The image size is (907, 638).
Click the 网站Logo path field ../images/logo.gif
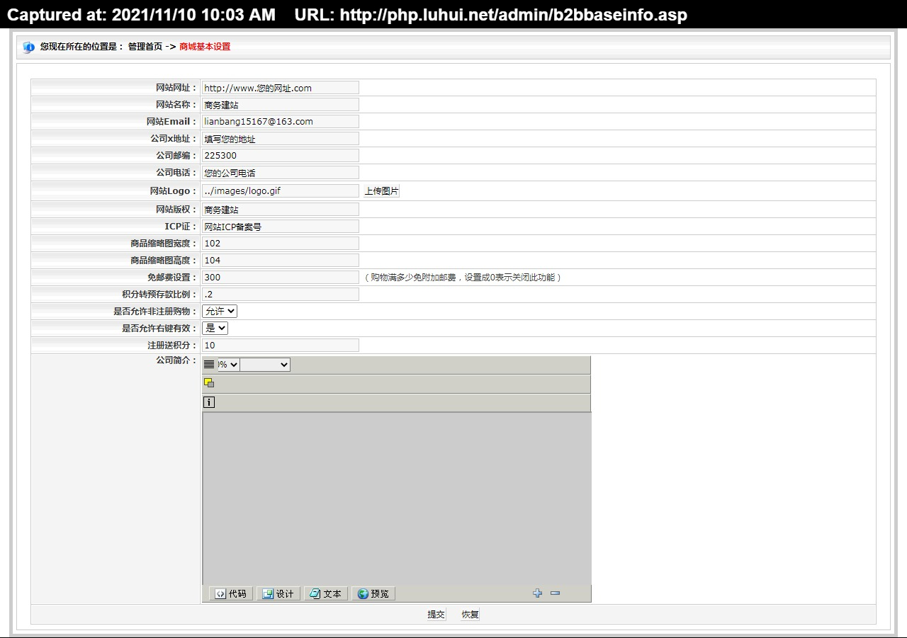point(281,191)
